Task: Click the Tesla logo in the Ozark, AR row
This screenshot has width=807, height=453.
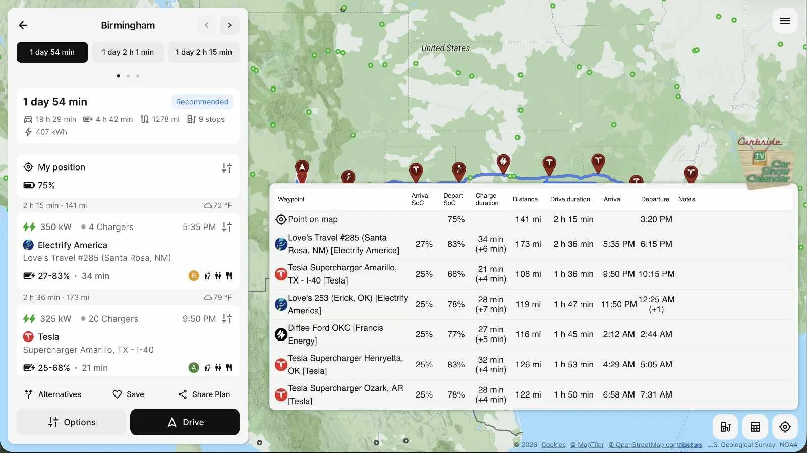Action: click(281, 394)
